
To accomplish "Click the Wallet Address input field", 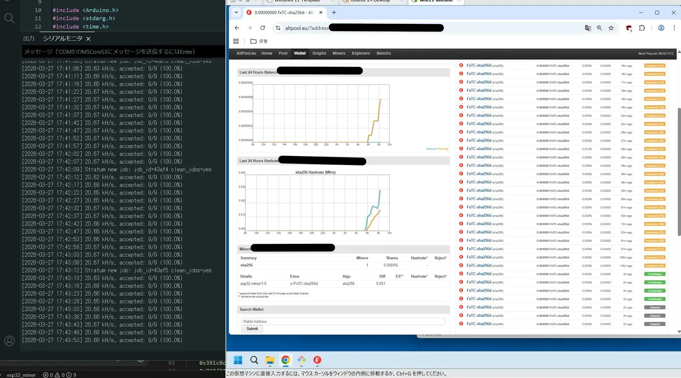I will coord(343,321).
